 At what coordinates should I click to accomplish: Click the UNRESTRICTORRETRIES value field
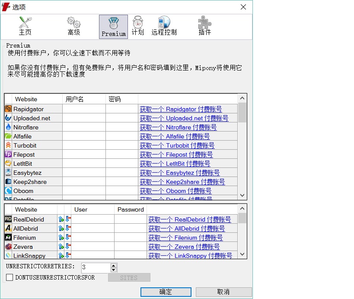tap(96, 267)
